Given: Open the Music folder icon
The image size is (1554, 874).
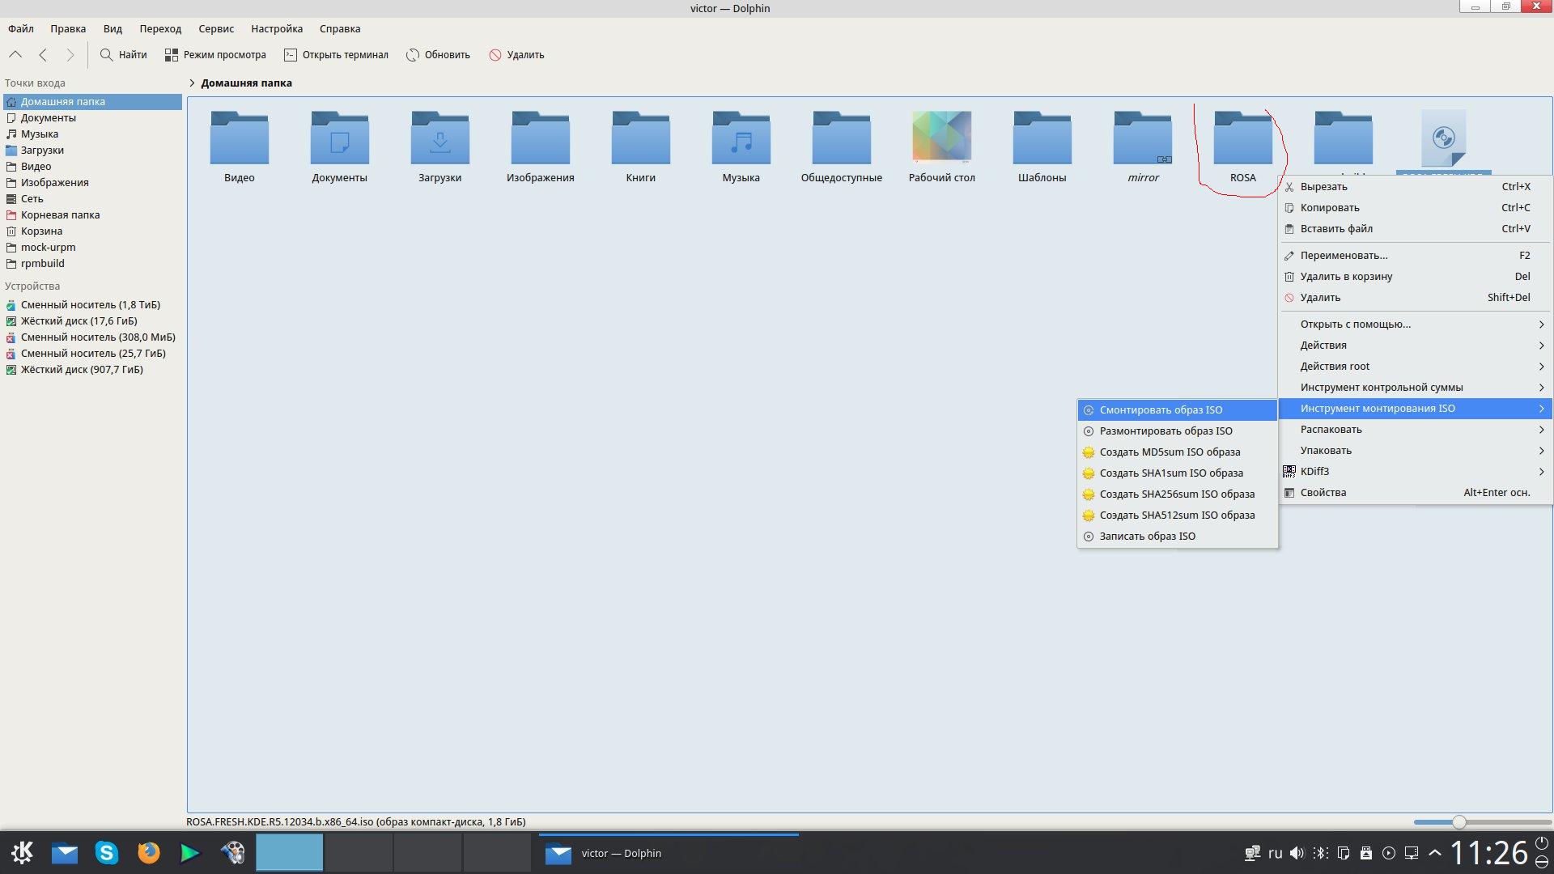Looking at the screenshot, I should pyautogui.click(x=741, y=139).
